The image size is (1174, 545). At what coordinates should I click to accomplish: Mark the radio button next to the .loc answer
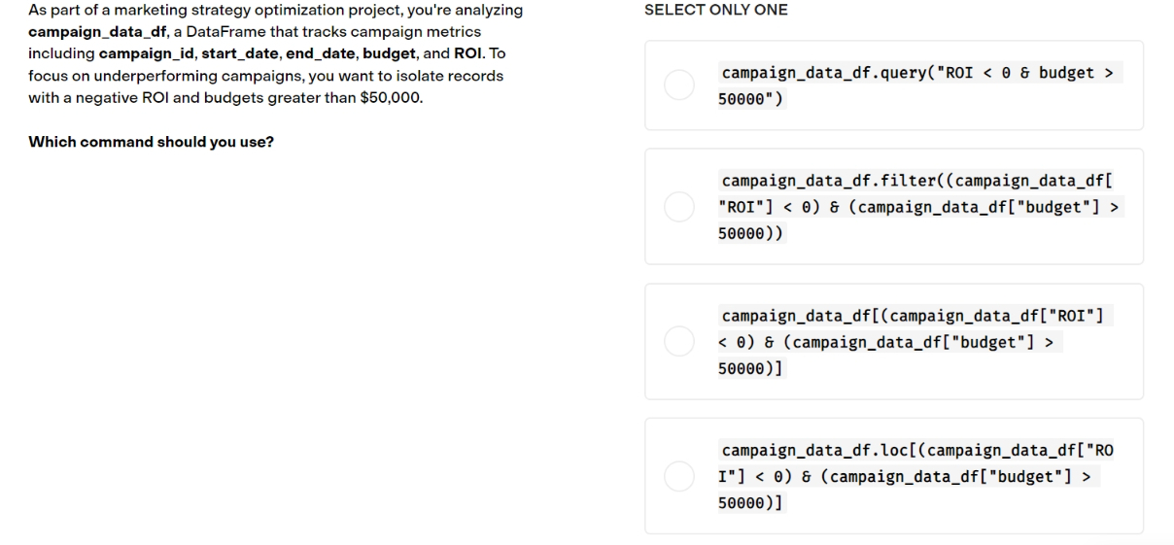click(679, 476)
